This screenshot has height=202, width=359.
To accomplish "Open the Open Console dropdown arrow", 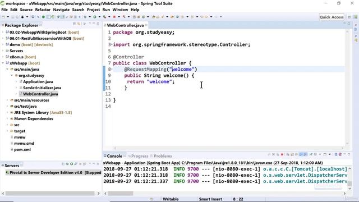I will (x=330, y=154).
